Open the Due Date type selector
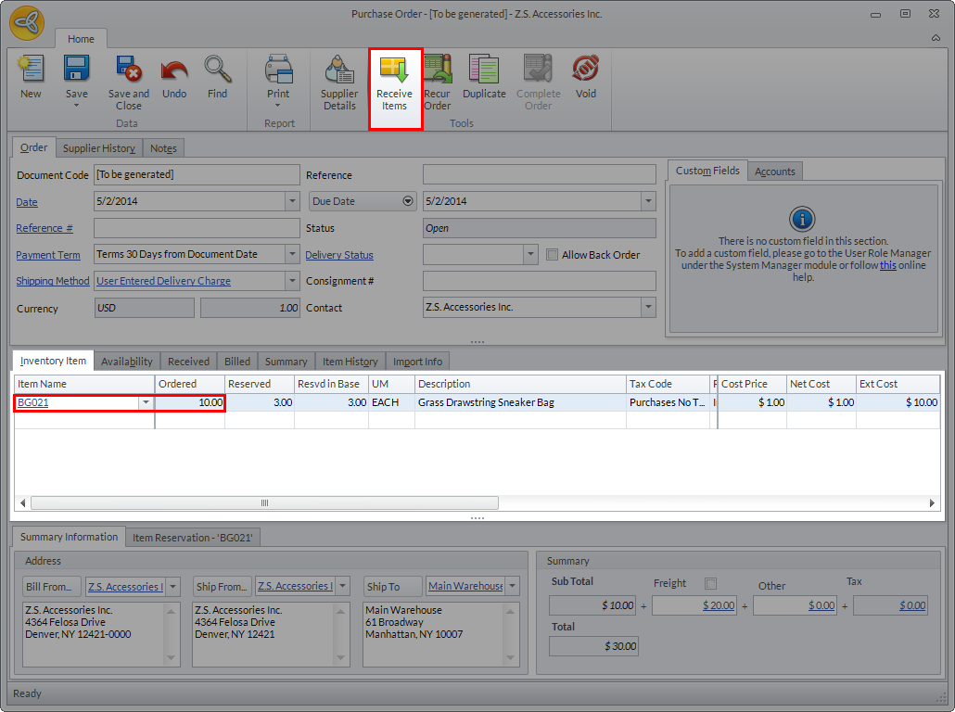 pos(407,201)
